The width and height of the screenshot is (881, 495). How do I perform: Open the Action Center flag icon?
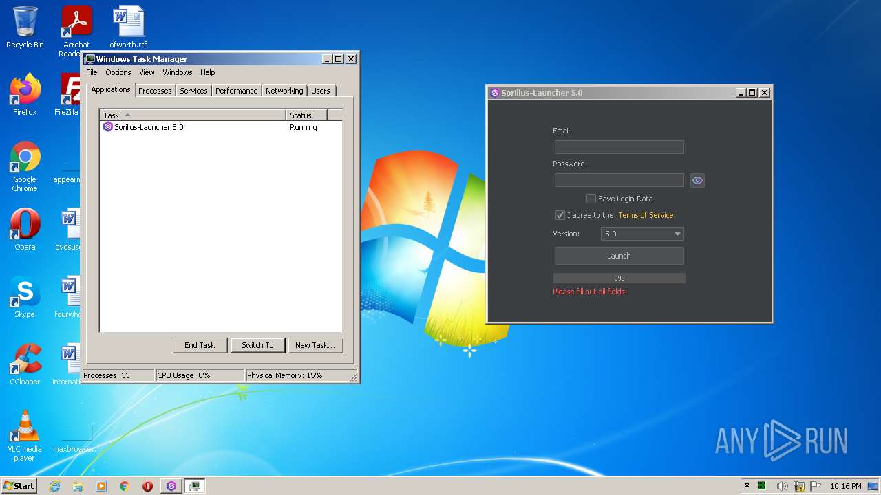click(816, 486)
